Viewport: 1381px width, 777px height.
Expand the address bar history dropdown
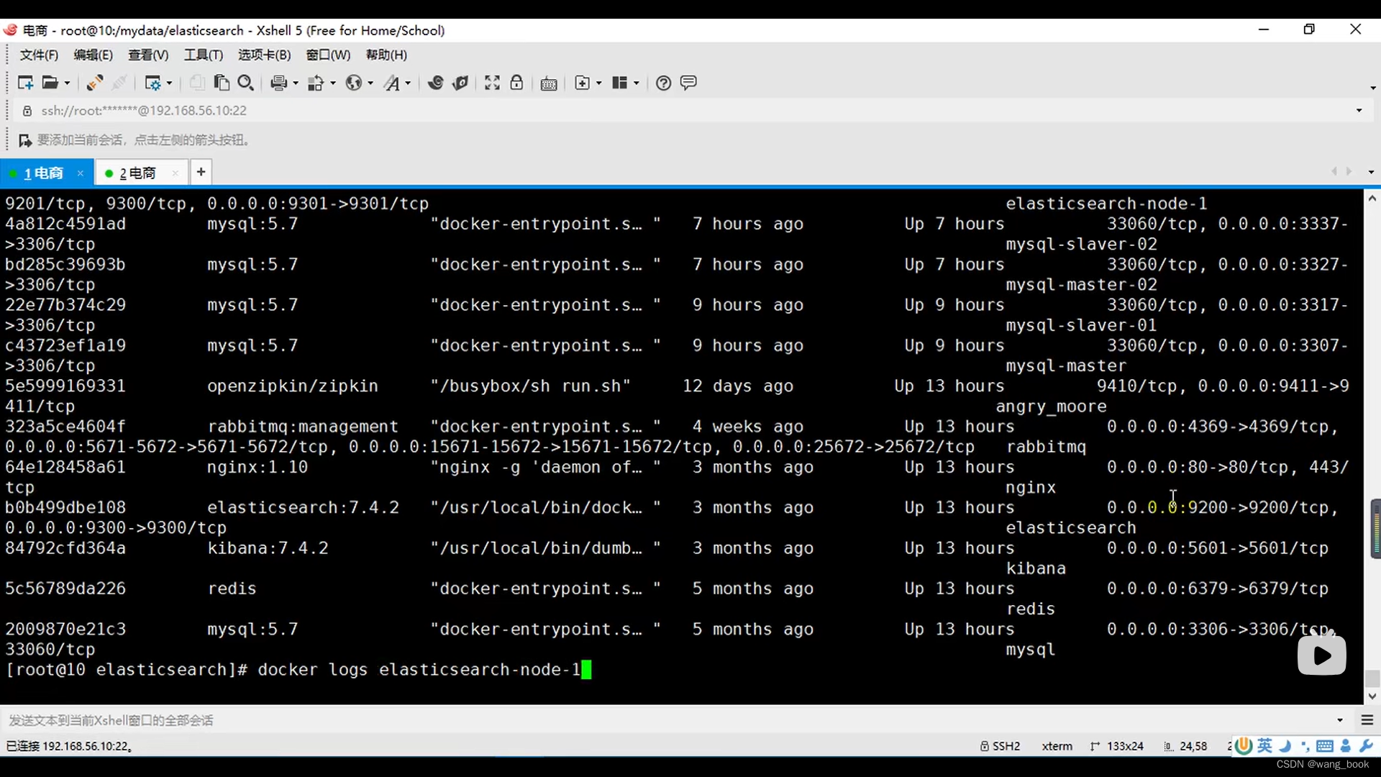point(1359,110)
